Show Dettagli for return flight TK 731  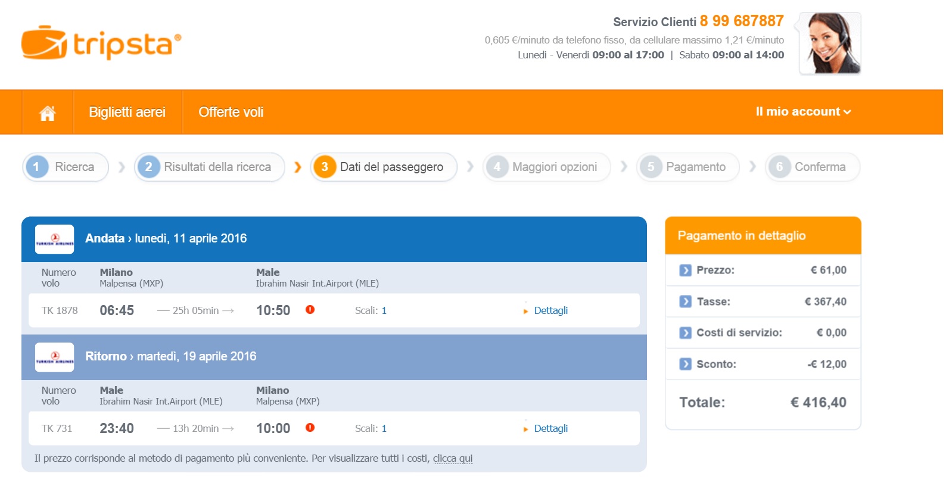550,428
